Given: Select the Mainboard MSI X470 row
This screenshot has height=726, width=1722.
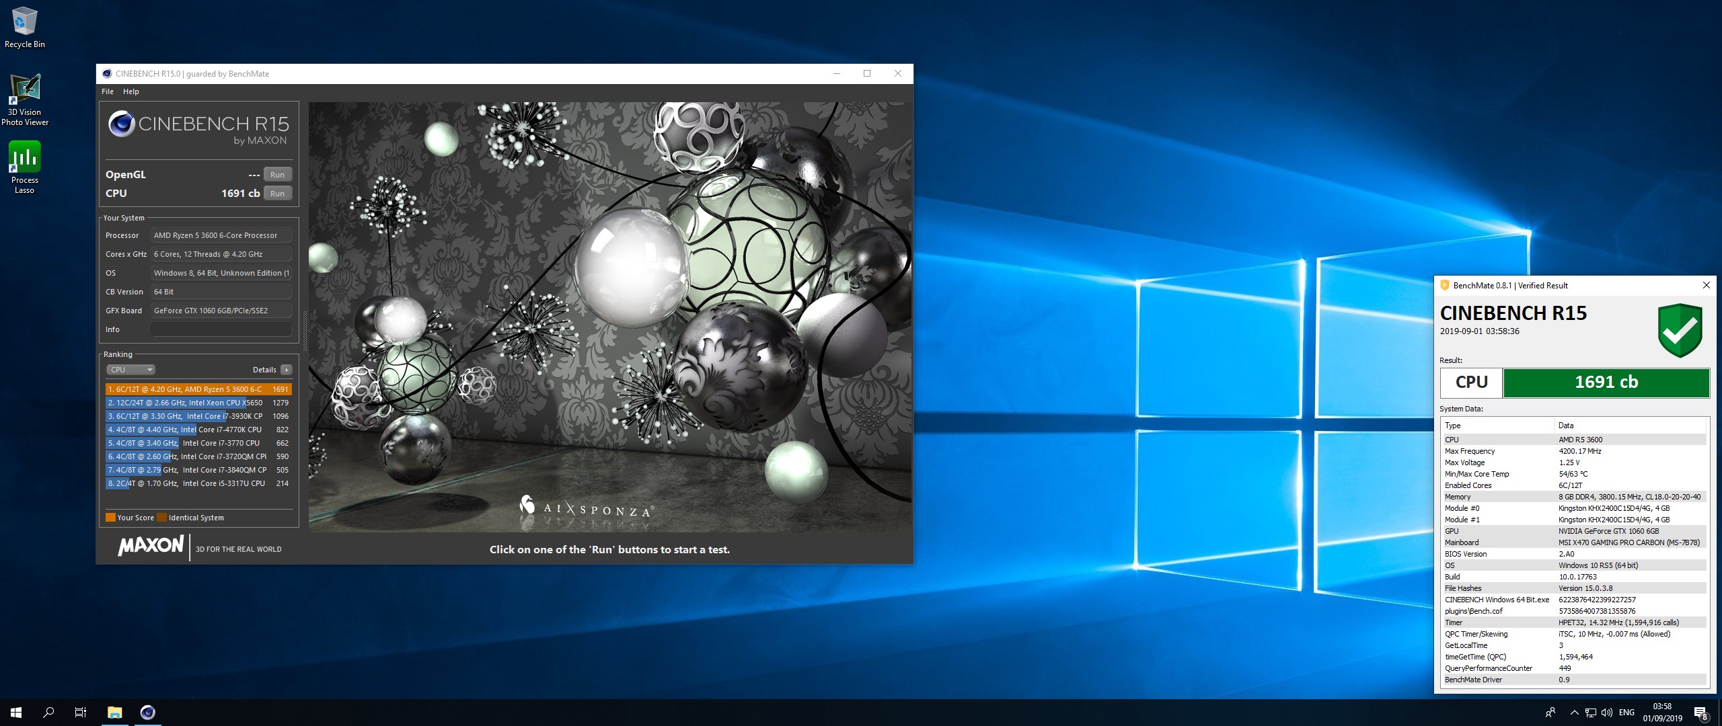Looking at the screenshot, I should coord(1573,542).
